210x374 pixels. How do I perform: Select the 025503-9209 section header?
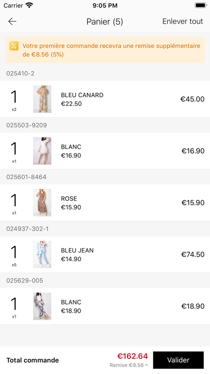coord(105,125)
